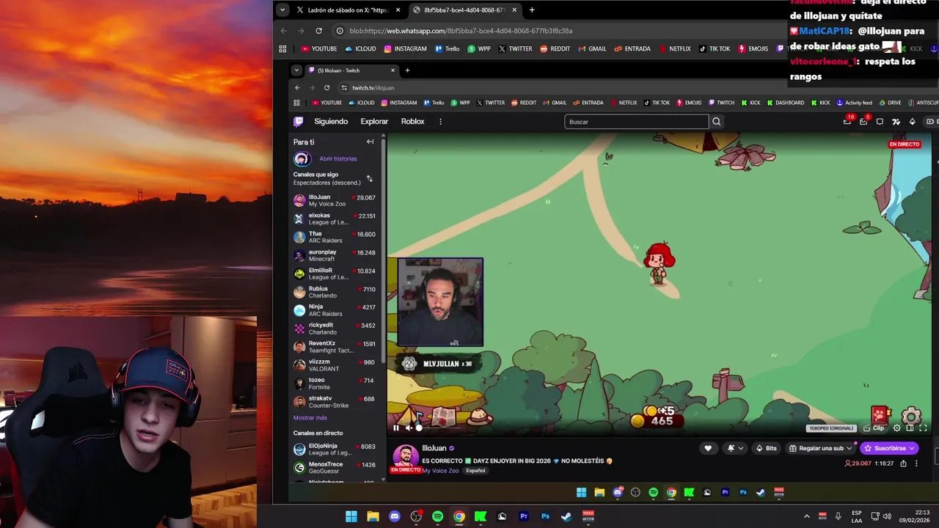
Task: Go to the Siguiendo tab
Action: [x=331, y=122]
